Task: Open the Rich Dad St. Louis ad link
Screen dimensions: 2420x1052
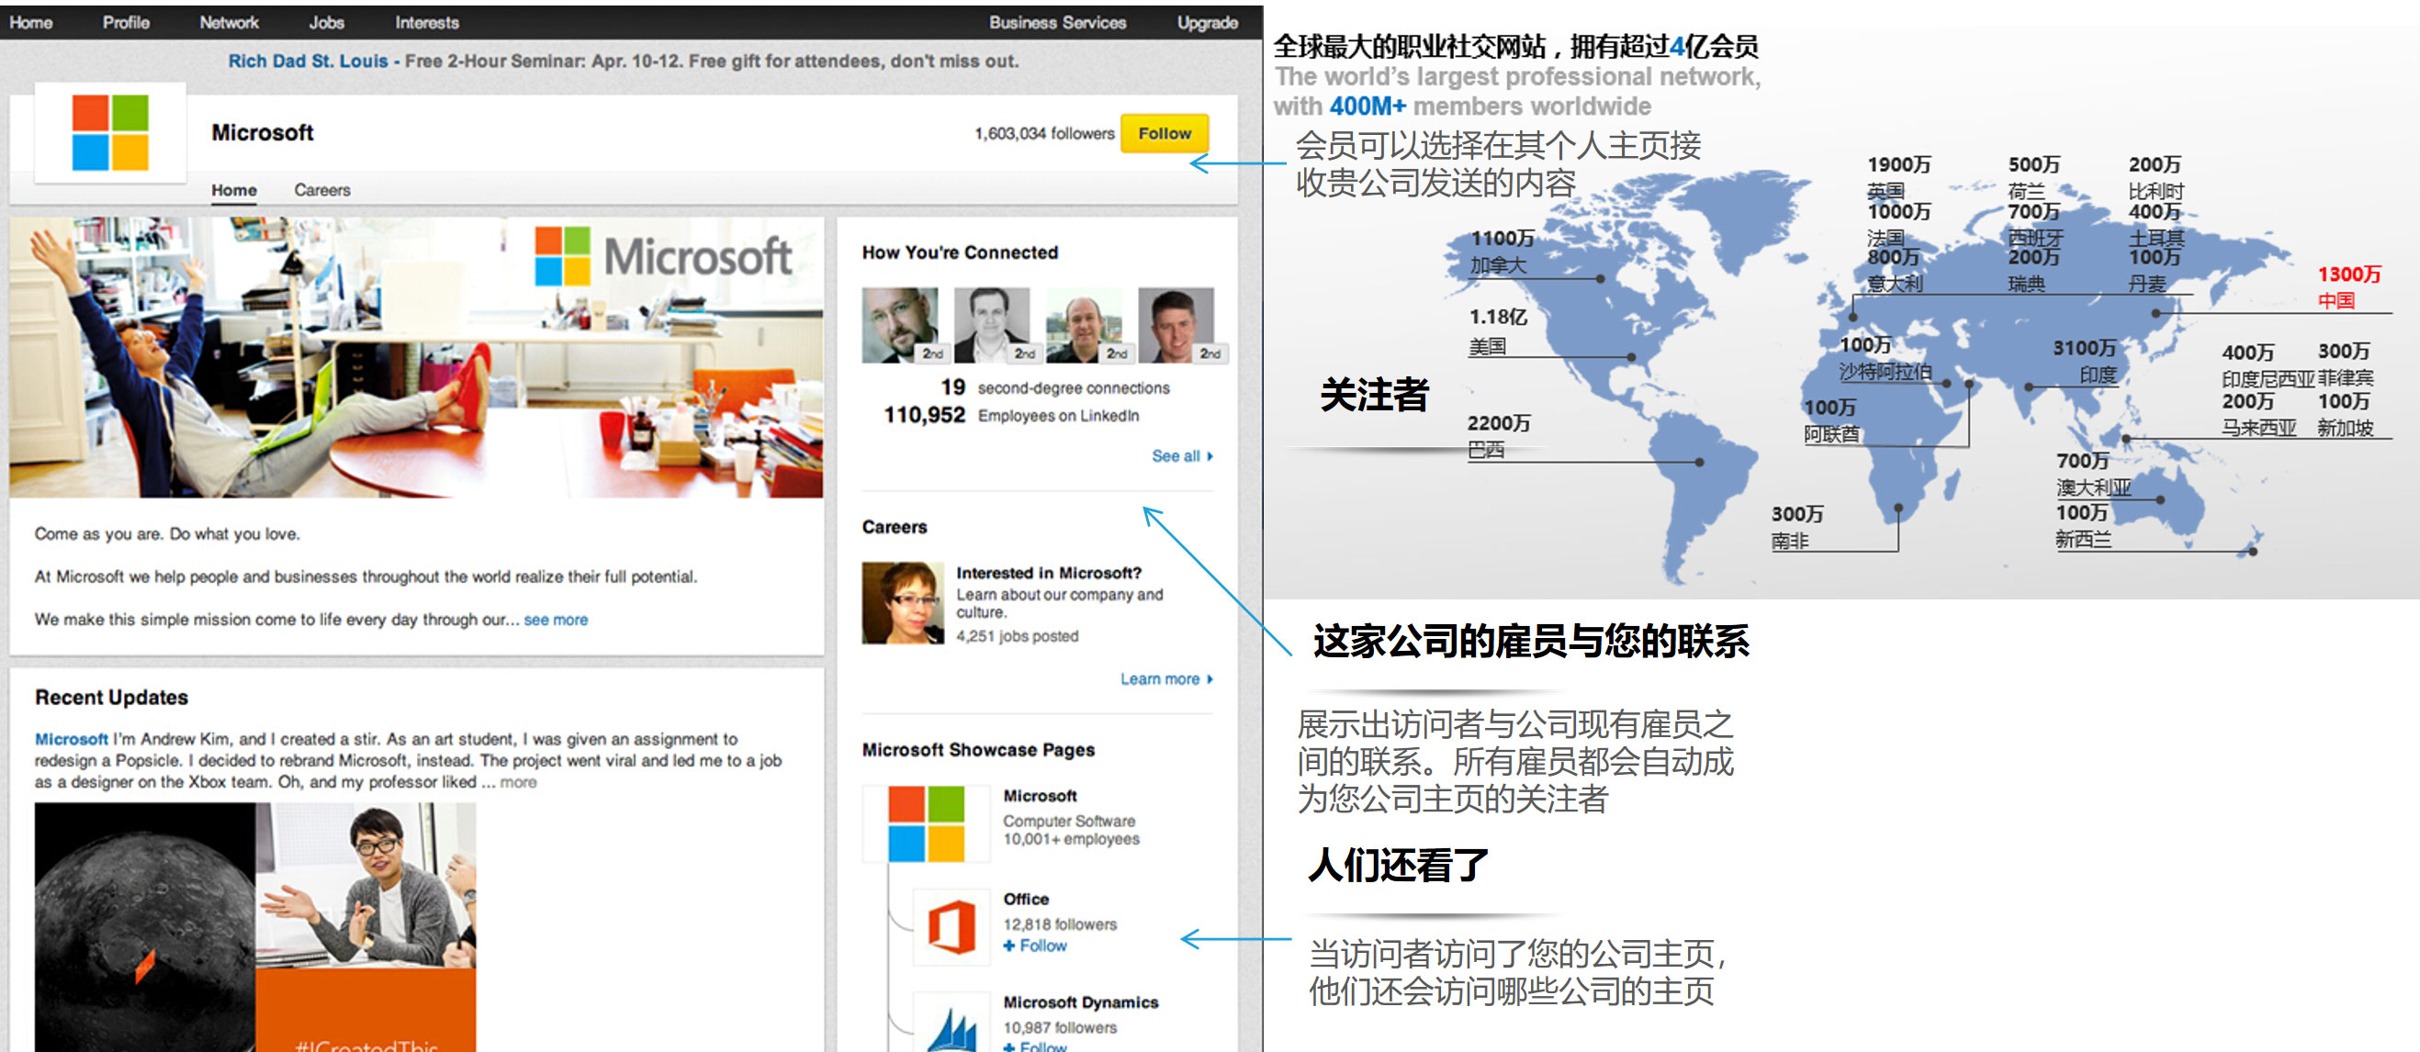Action: [x=309, y=62]
